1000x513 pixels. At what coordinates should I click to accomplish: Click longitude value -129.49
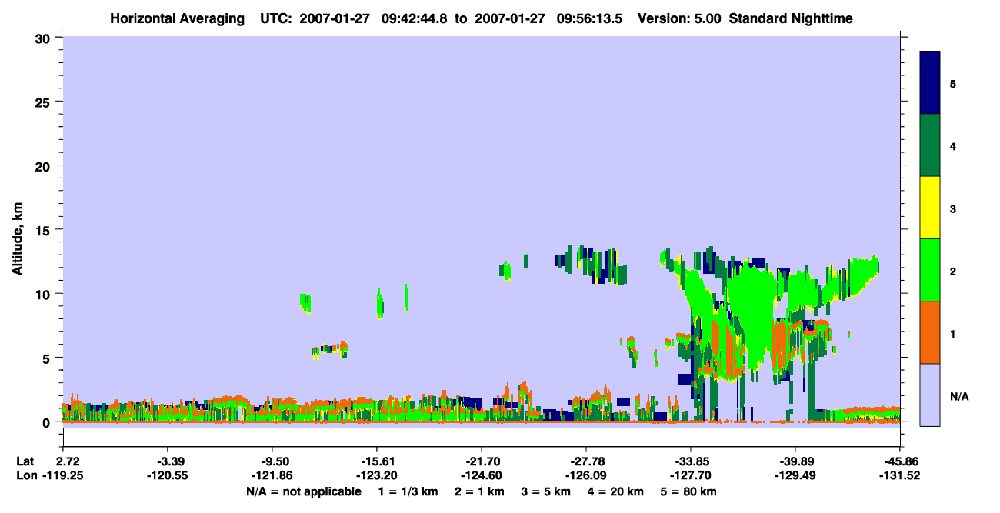pos(795,475)
